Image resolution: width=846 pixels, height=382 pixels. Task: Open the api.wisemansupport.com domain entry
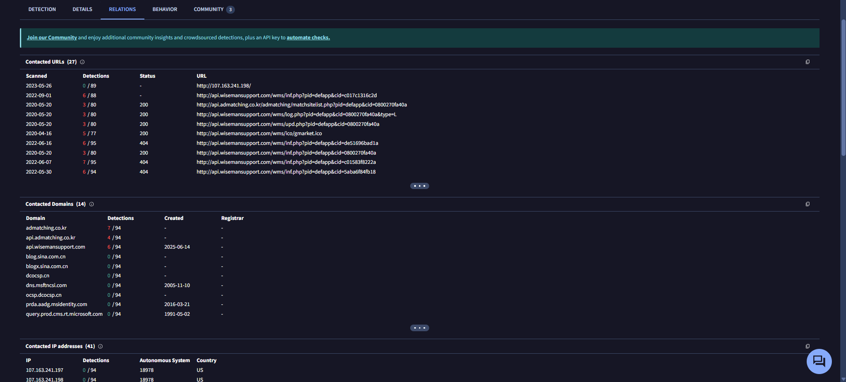pos(55,247)
